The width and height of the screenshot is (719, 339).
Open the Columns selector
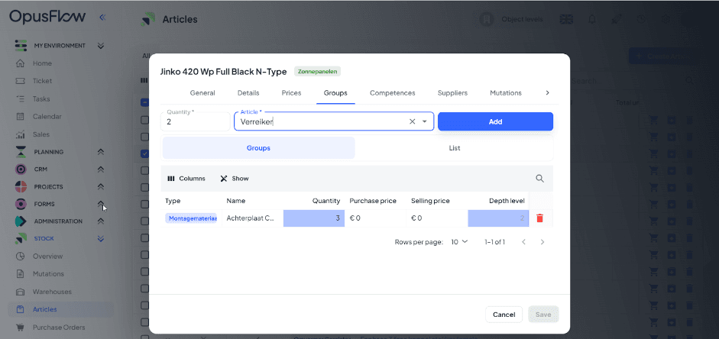186,179
